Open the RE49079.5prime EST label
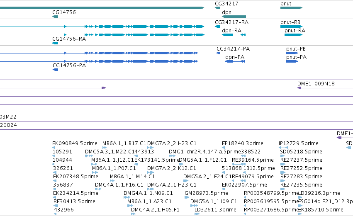Screen dimensions: 353x216 [x=253, y=177]
